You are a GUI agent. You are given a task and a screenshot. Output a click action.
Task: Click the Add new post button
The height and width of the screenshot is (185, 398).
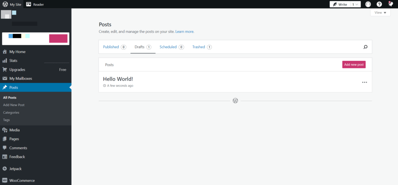click(354, 65)
